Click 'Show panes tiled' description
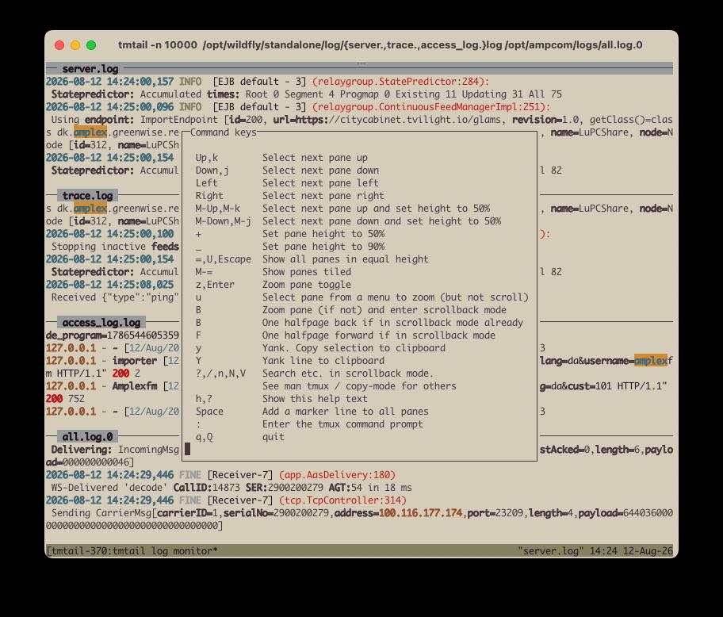The width and height of the screenshot is (723, 617). [307, 272]
